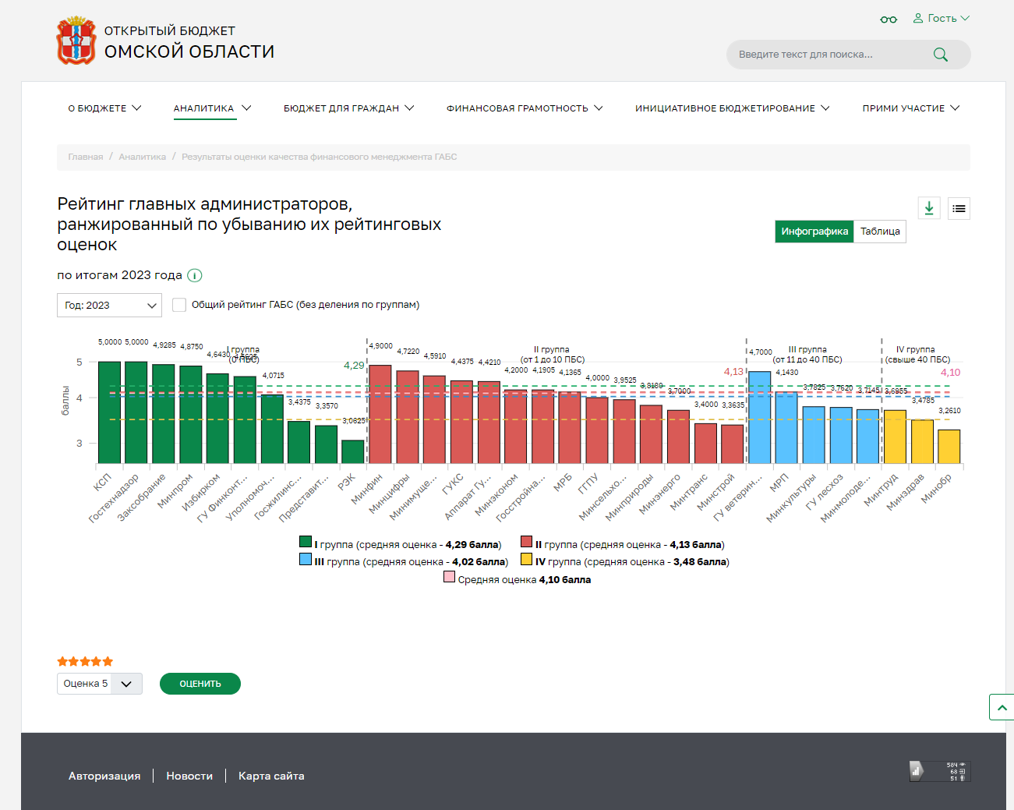
Task: Click the chart download icon
Action: 928,208
